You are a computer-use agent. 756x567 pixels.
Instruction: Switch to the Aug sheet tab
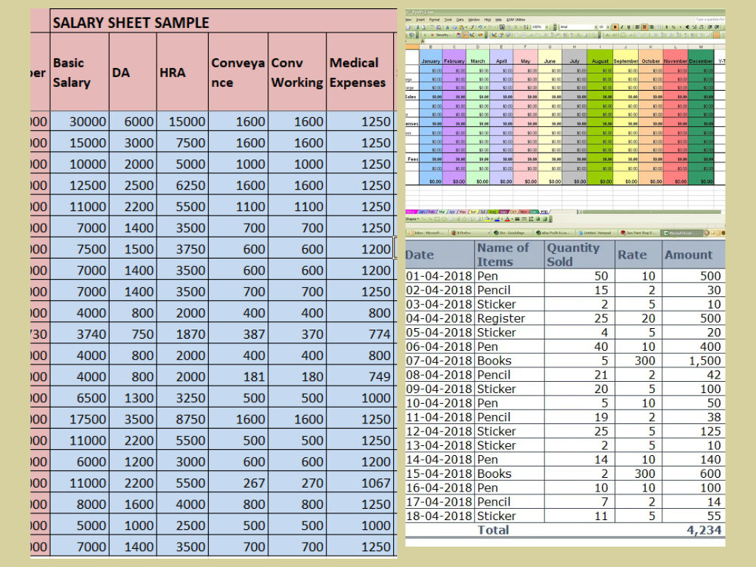tap(493, 212)
